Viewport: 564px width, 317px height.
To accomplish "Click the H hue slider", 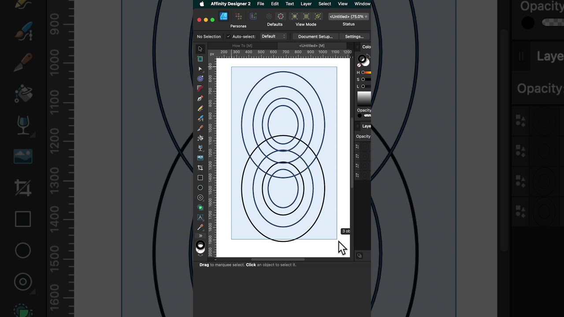I will tap(366, 72).
